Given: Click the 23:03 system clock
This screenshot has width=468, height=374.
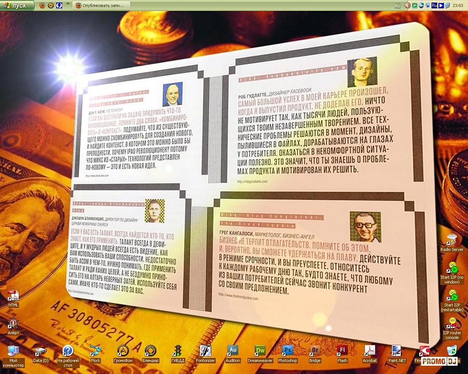Looking at the screenshot, I should pos(458,6).
